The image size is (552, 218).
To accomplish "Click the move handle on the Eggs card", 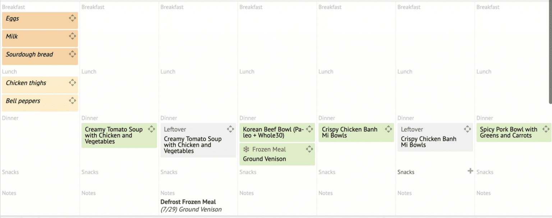I will (72, 18).
